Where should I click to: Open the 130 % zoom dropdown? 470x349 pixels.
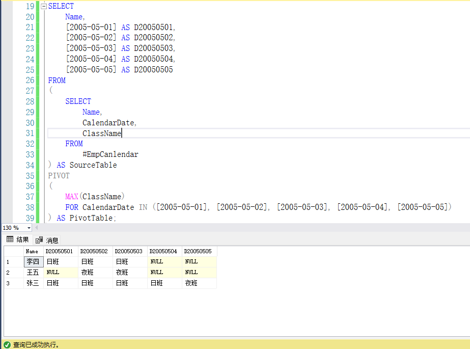coord(29,228)
